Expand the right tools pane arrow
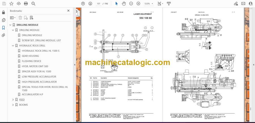This screenshot has height=123, width=255. click(x=253, y=65)
